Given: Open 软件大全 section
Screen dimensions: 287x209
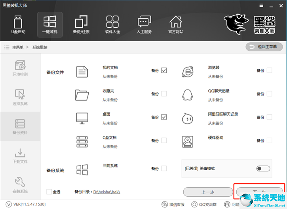Looking at the screenshot, I should (112, 25).
